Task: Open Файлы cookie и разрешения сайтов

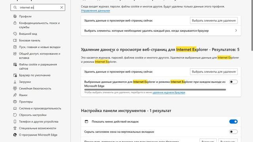Action: point(38,67)
